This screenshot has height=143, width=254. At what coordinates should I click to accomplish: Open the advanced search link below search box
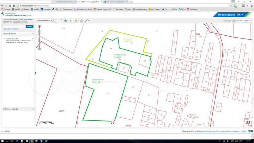tap(11, 29)
